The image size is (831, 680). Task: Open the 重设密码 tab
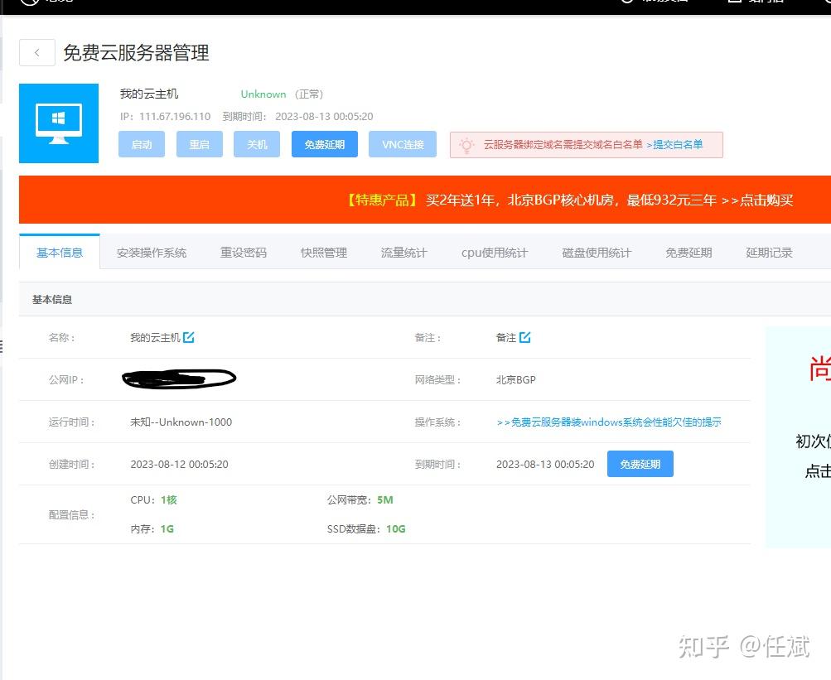coord(244,253)
